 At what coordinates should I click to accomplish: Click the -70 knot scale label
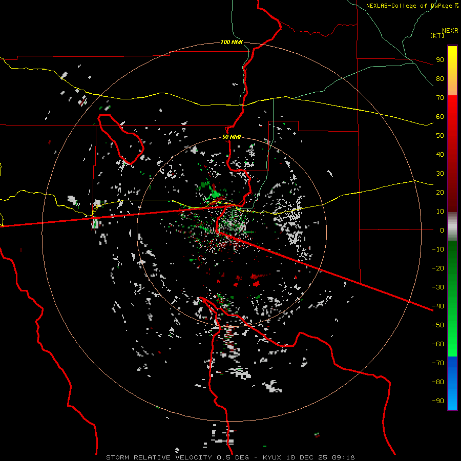point(438,363)
